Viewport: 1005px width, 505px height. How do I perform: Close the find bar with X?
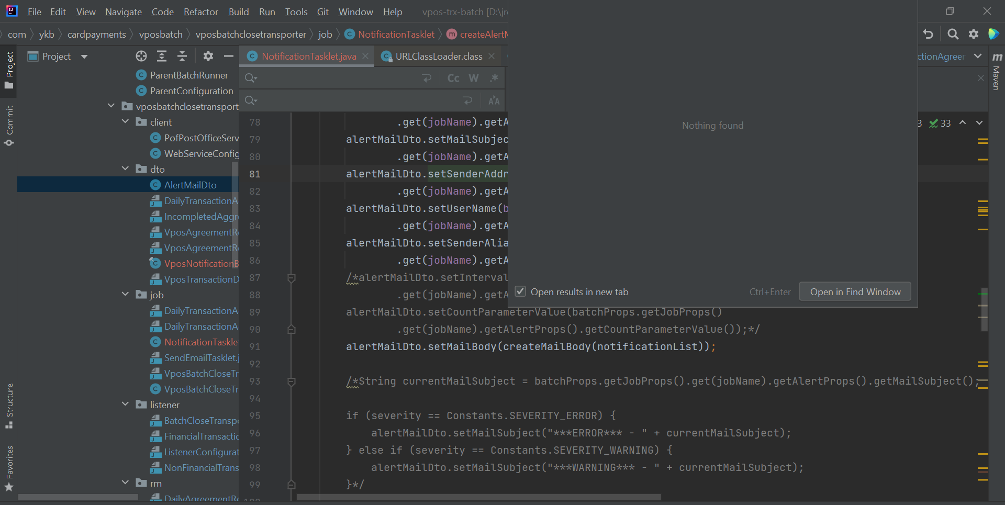point(981,78)
